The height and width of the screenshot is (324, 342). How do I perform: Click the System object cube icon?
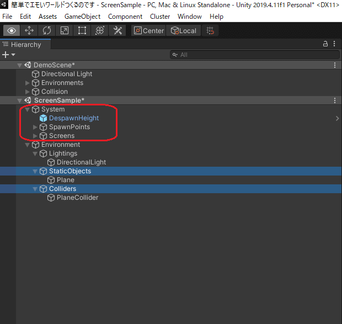pos(35,109)
